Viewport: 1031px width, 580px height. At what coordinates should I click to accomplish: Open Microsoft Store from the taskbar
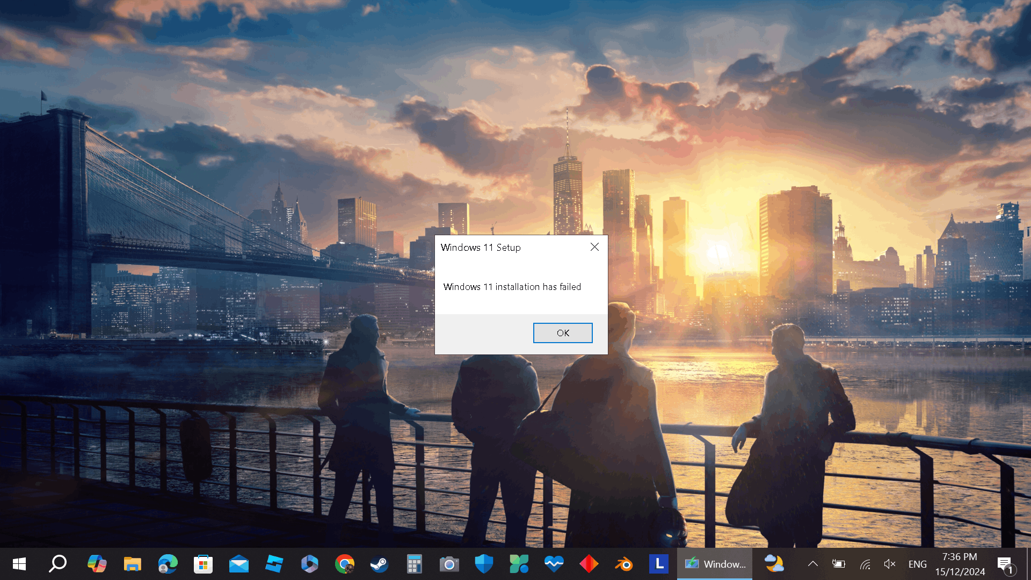203,564
